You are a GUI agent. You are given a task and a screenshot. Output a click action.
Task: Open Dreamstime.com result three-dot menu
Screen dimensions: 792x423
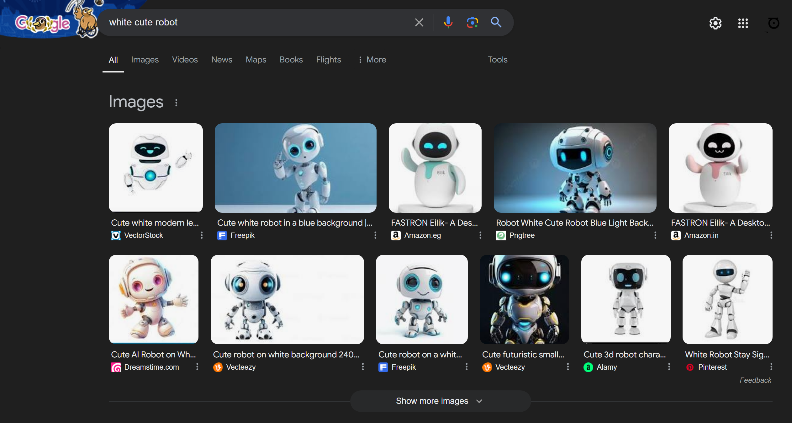tap(197, 367)
